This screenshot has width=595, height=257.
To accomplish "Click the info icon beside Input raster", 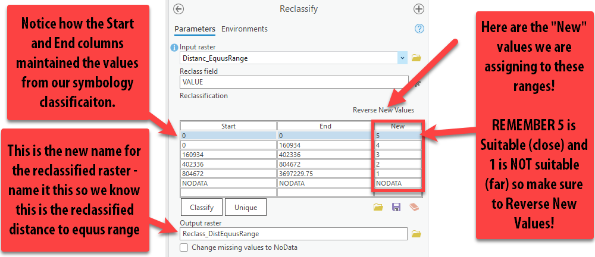I will pyautogui.click(x=174, y=47).
